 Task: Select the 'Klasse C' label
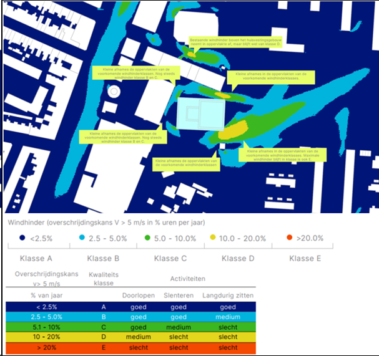pyautogui.click(x=170, y=259)
